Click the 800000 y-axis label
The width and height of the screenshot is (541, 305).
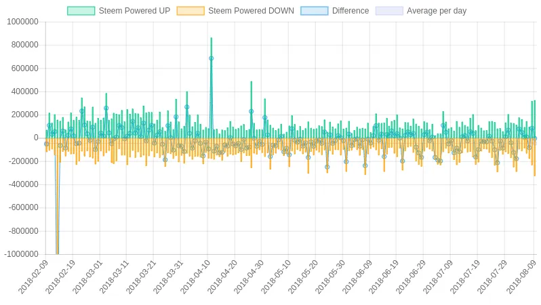point(25,45)
